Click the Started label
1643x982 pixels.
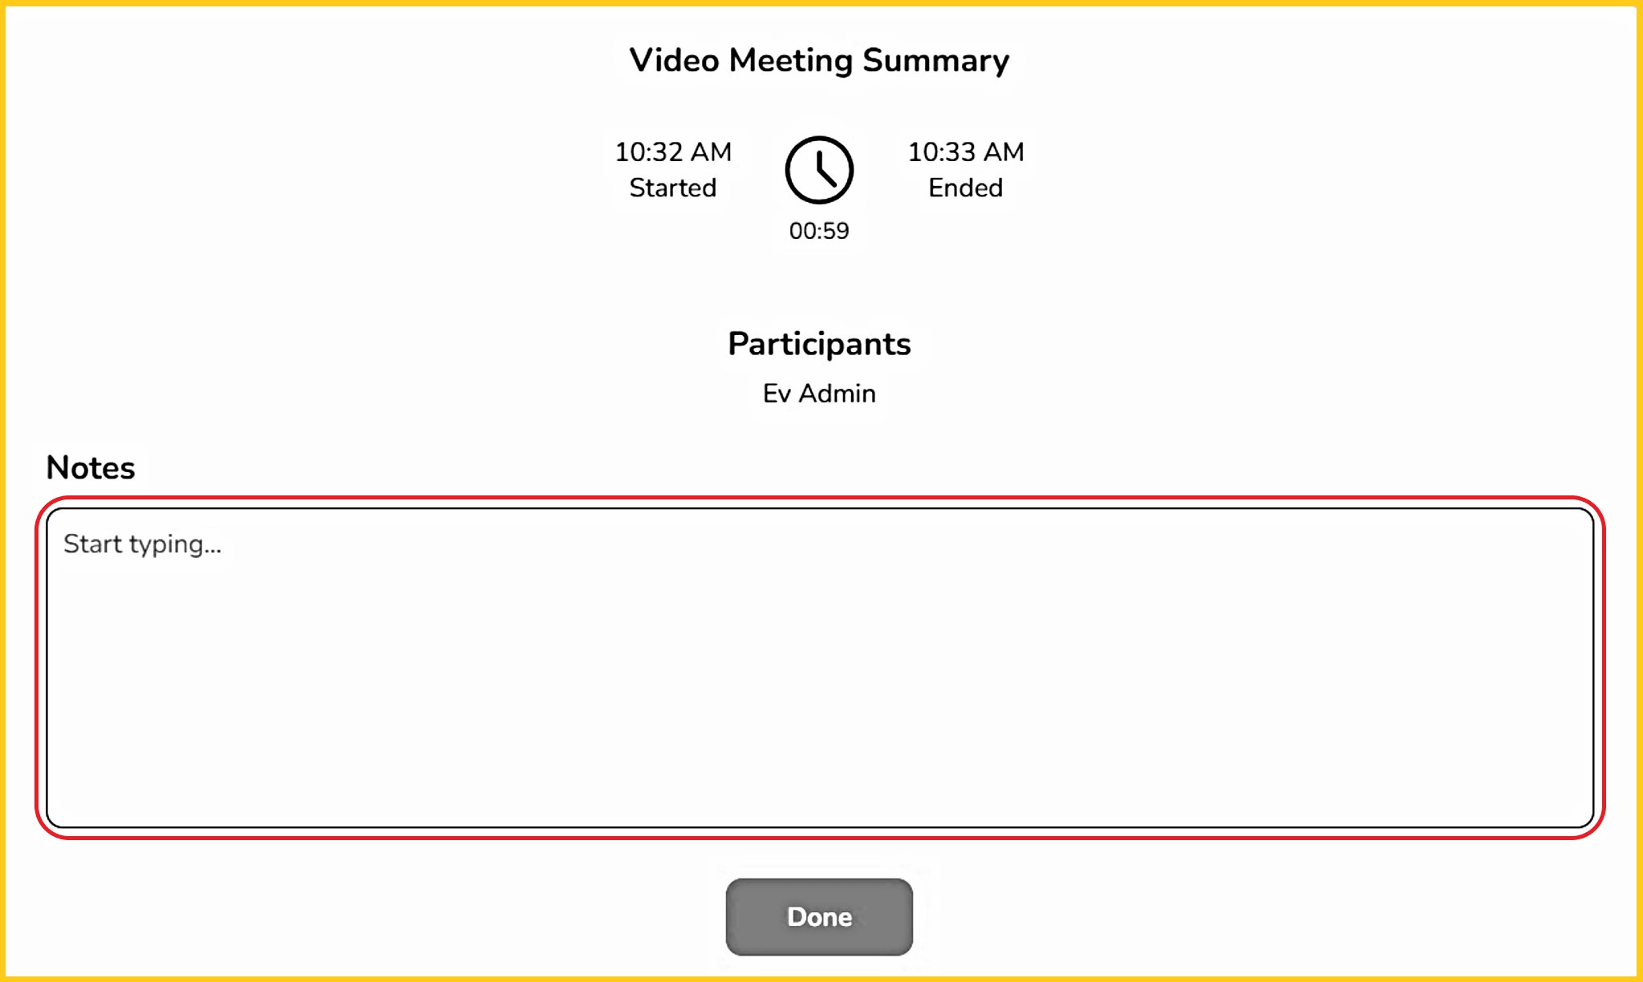point(672,188)
